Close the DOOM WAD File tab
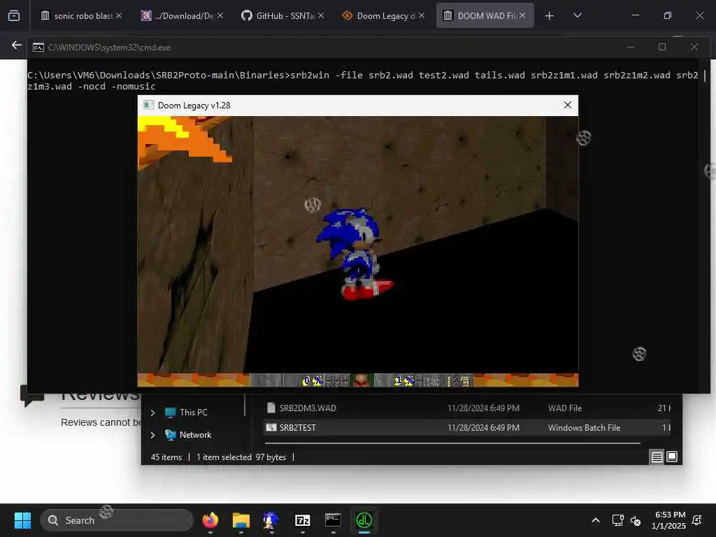Image resolution: width=716 pixels, height=537 pixels. 522,15
